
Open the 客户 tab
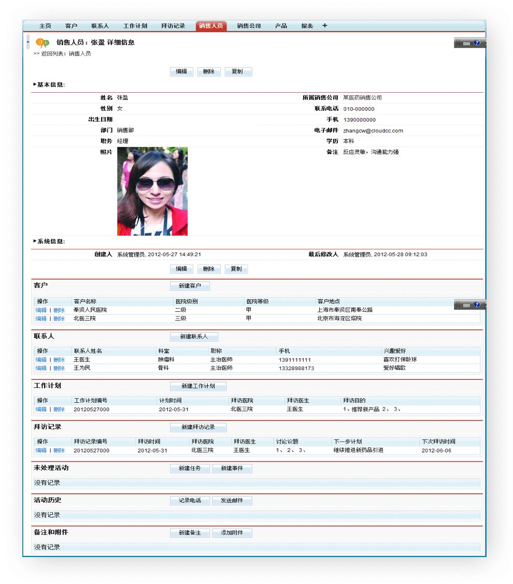71,26
